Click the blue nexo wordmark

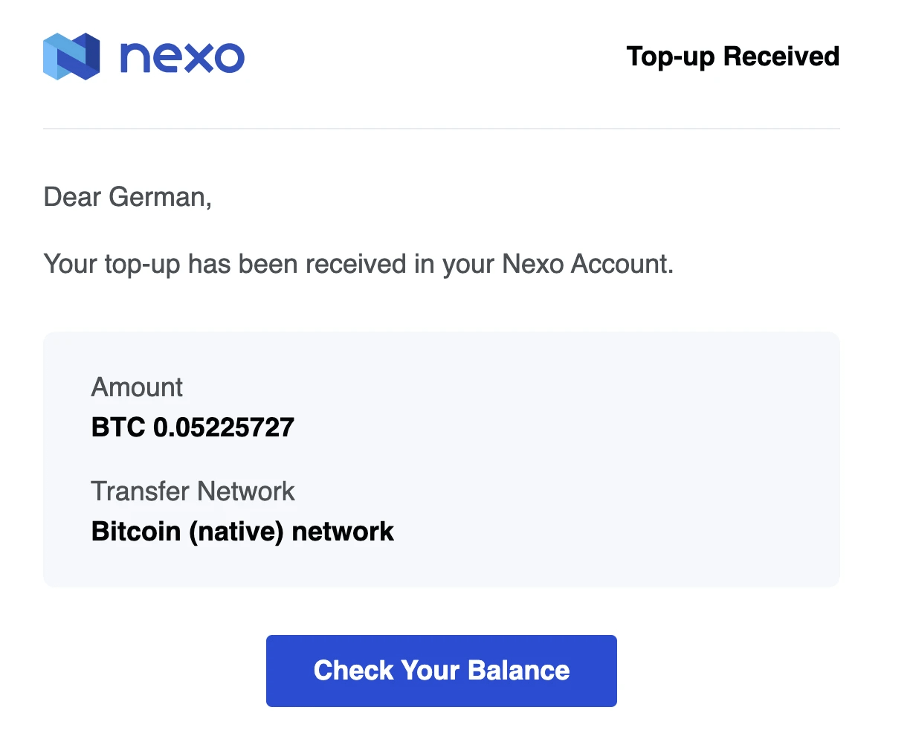182,57
